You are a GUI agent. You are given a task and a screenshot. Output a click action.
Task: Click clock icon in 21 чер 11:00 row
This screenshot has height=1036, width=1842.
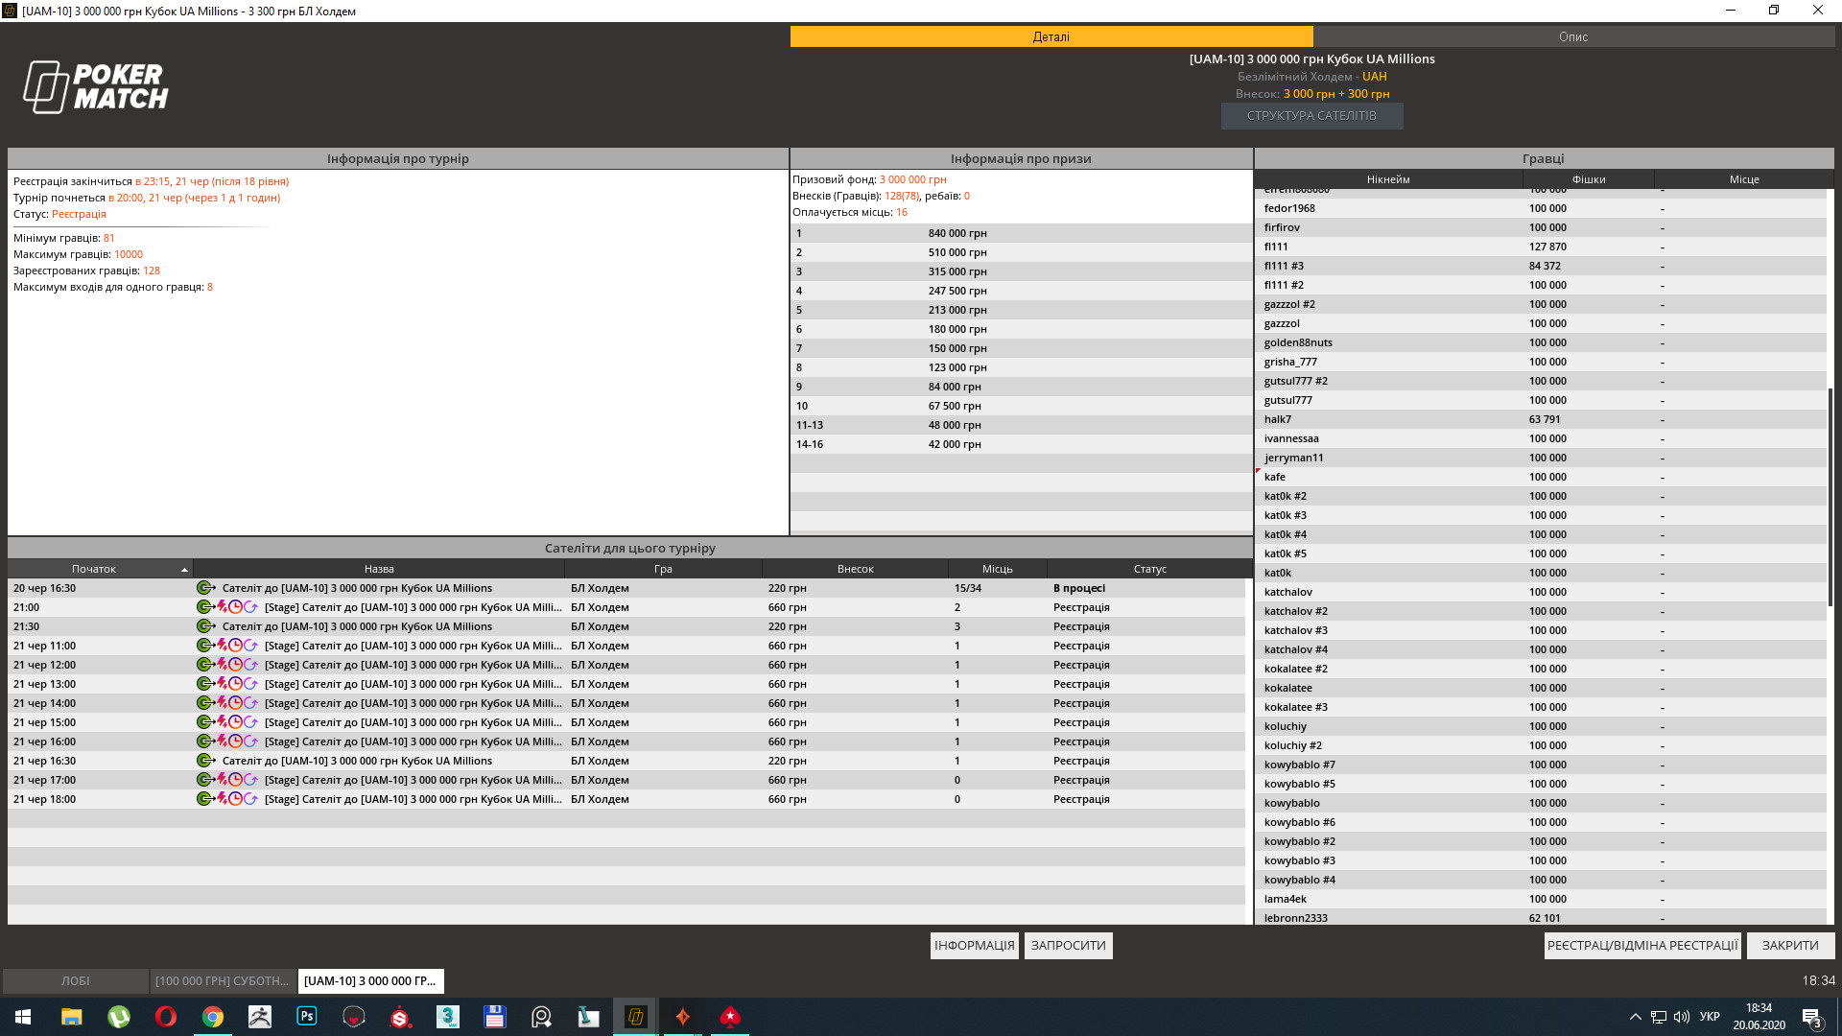tap(235, 646)
